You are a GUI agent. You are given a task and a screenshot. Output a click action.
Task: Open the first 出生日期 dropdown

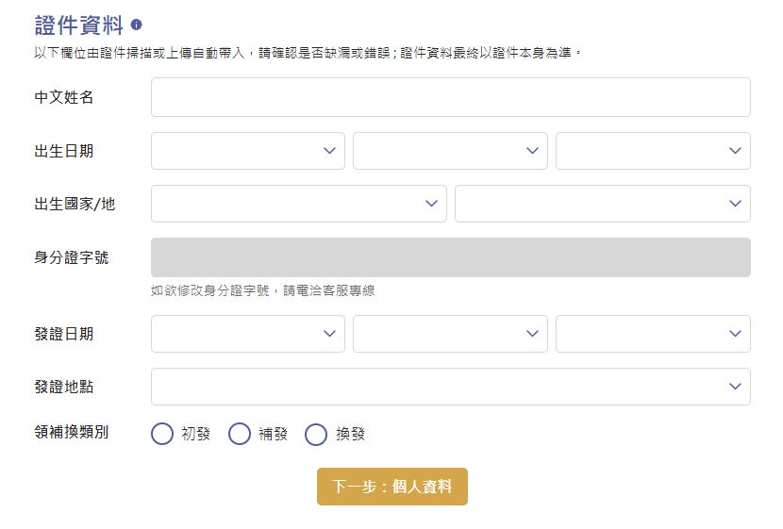pyautogui.click(x=248, y=151)
